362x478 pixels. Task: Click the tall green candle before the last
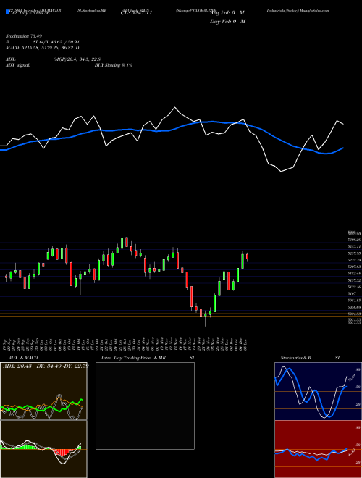click(243, 260)
